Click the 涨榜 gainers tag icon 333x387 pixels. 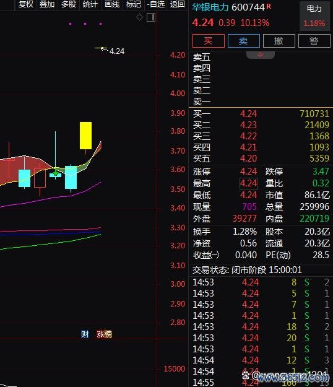click(104, 334)
